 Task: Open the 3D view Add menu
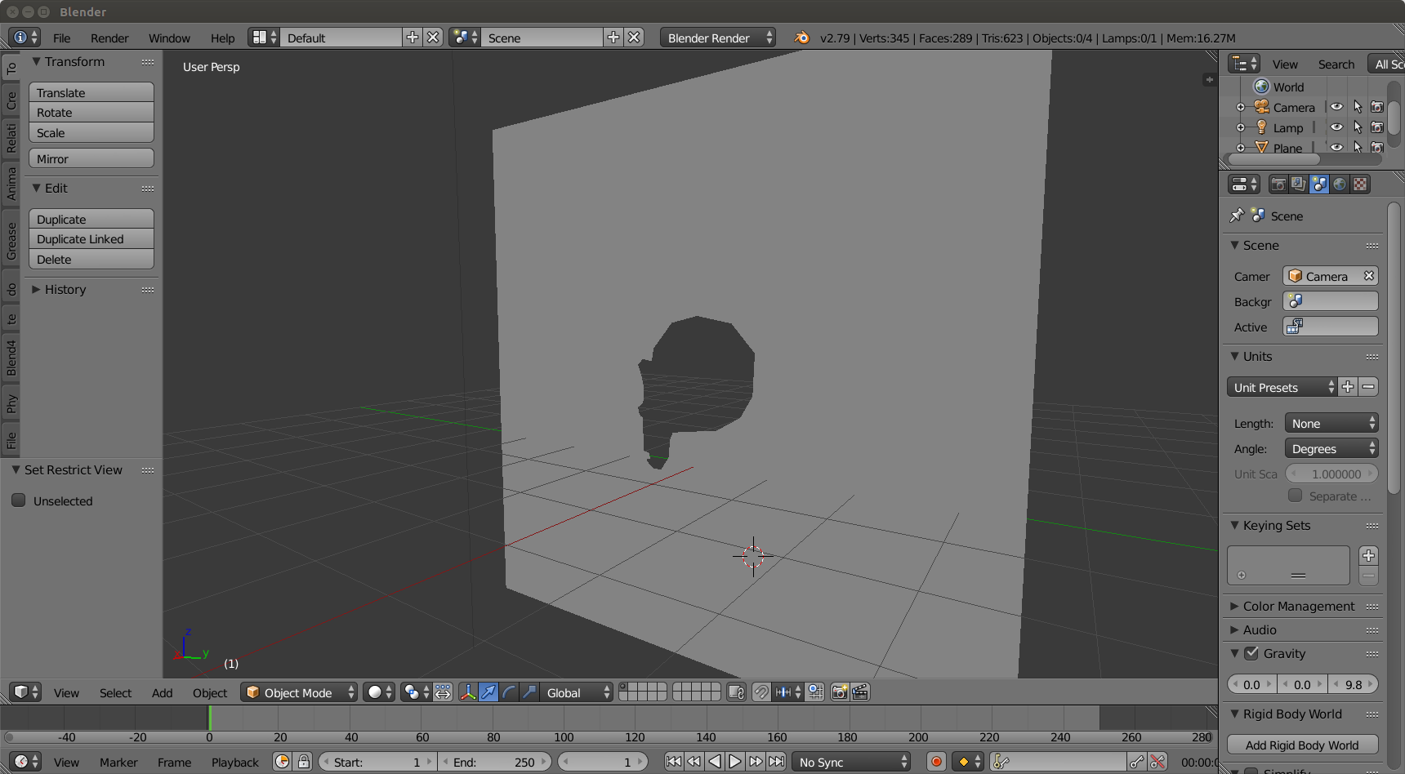click(x=162, y=692)
